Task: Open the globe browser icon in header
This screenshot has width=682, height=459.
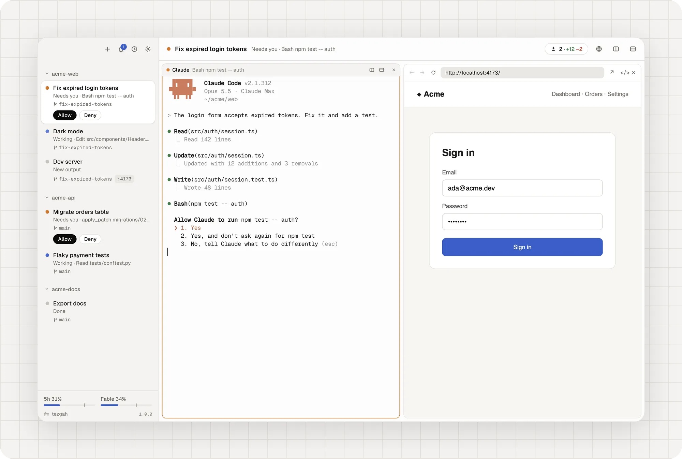Action: click(599, 49)
